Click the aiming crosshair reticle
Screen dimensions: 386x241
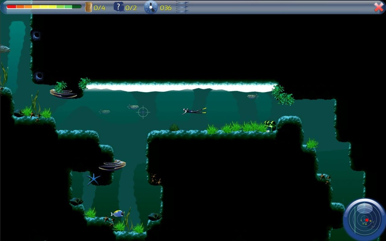[x=143, y=112]
